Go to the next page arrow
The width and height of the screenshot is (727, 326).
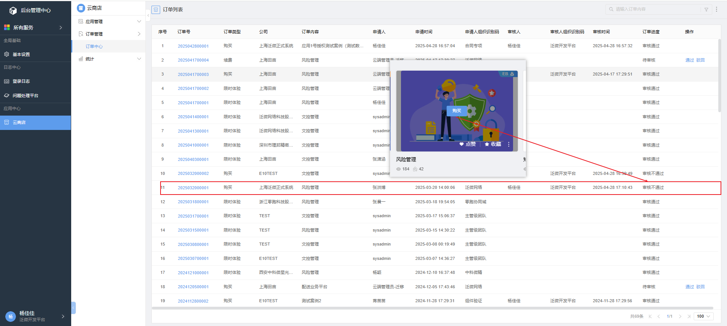[680, 317]
